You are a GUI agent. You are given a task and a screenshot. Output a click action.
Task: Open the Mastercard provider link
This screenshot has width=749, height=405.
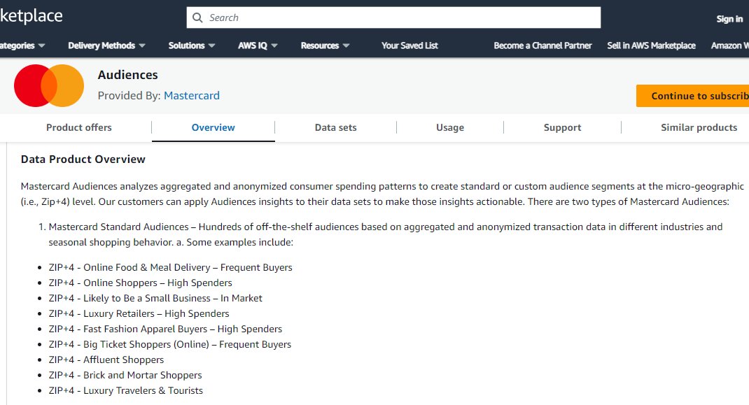pyautogui.click(x=192, y=96)
